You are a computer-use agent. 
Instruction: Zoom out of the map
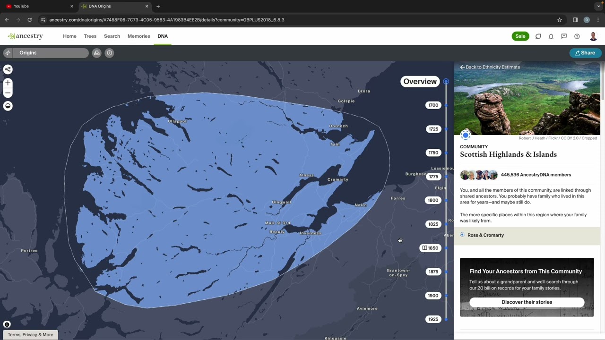click(8, 93)
